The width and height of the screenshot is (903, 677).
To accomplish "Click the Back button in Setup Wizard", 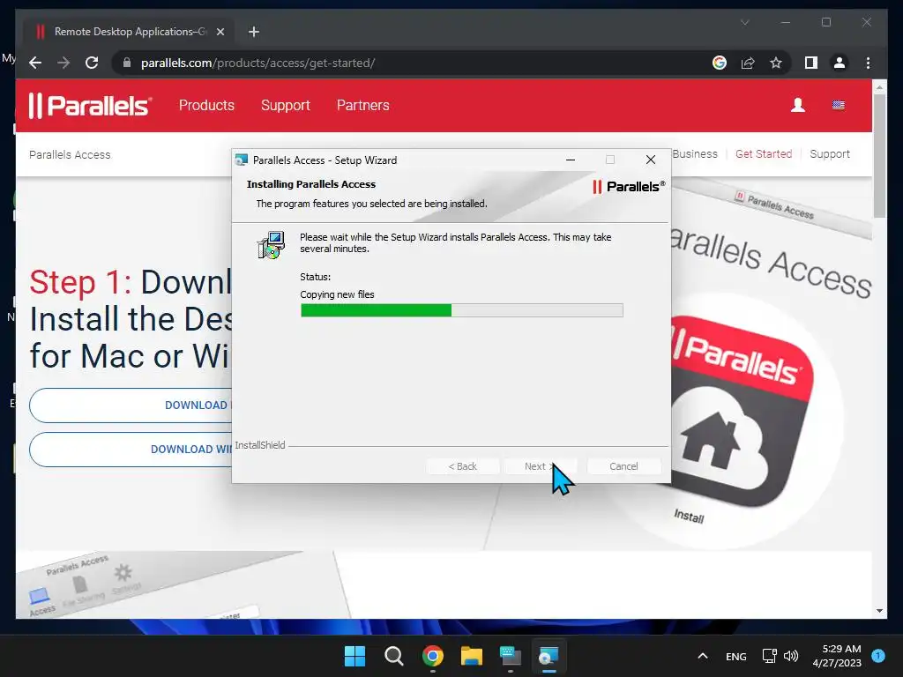I will 462,466.
